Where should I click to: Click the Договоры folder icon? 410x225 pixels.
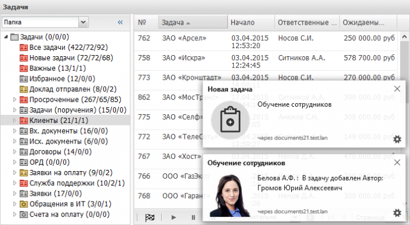point(24,152)
